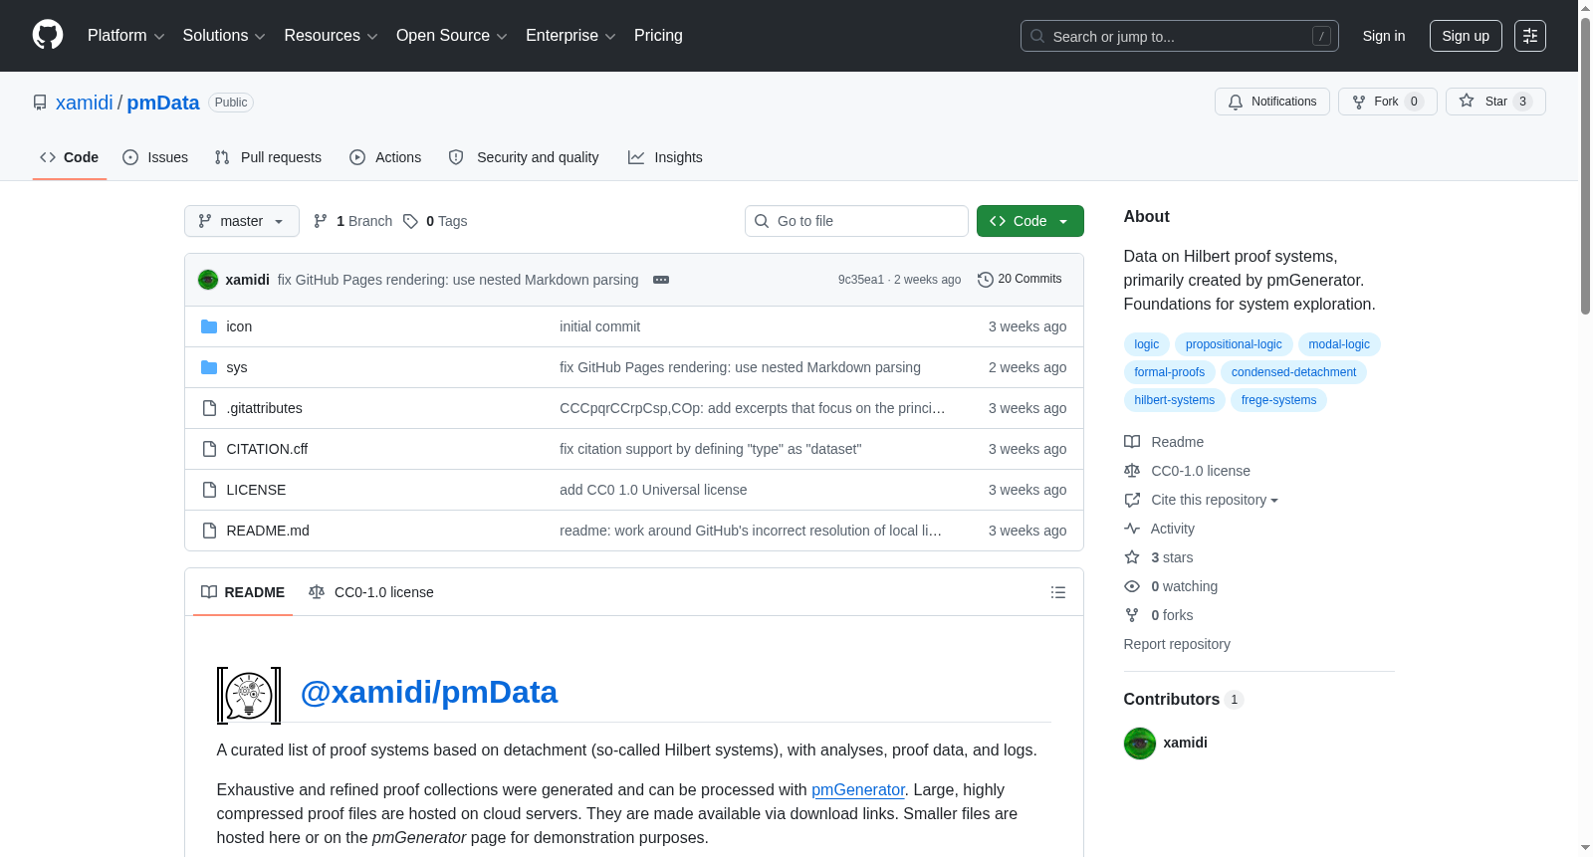The width and height of the screenshot is (1593, 857).
Task: Focus the Go to file input
Action: pyautogui.click(x=856, y=221)
